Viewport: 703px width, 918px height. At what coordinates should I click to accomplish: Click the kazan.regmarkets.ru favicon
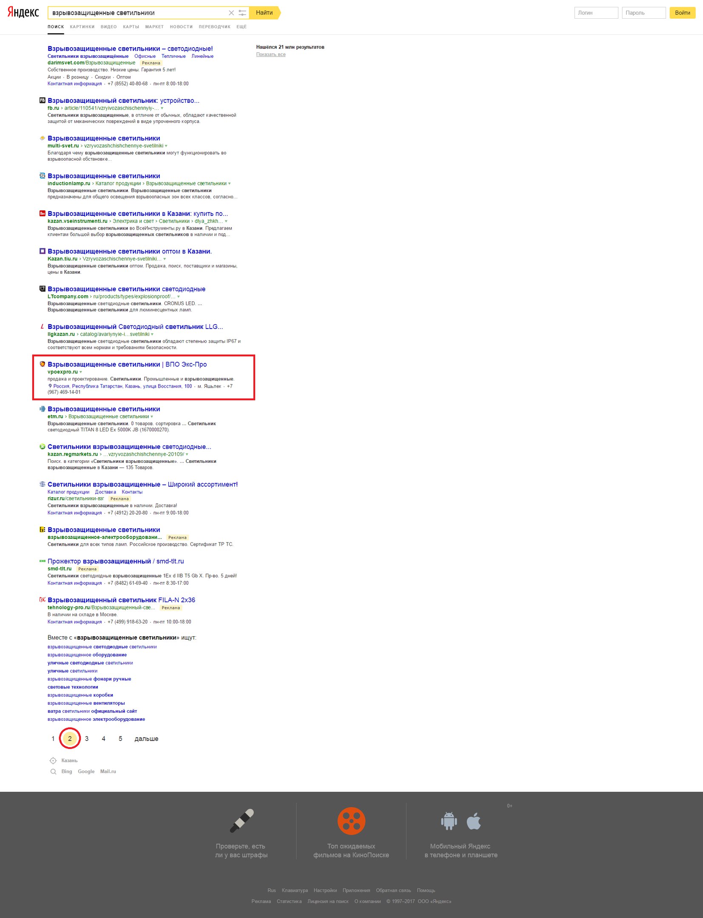coord(42,447)
